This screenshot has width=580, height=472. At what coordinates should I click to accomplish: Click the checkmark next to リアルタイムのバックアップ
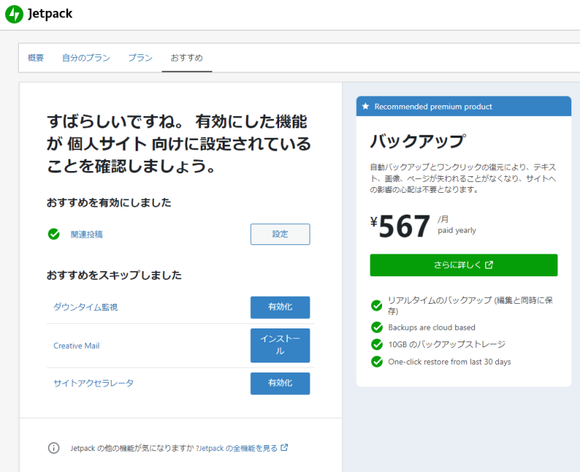[x=376, y=305]
